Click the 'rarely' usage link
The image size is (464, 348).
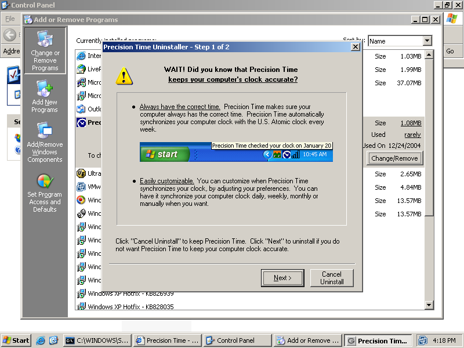412,135
